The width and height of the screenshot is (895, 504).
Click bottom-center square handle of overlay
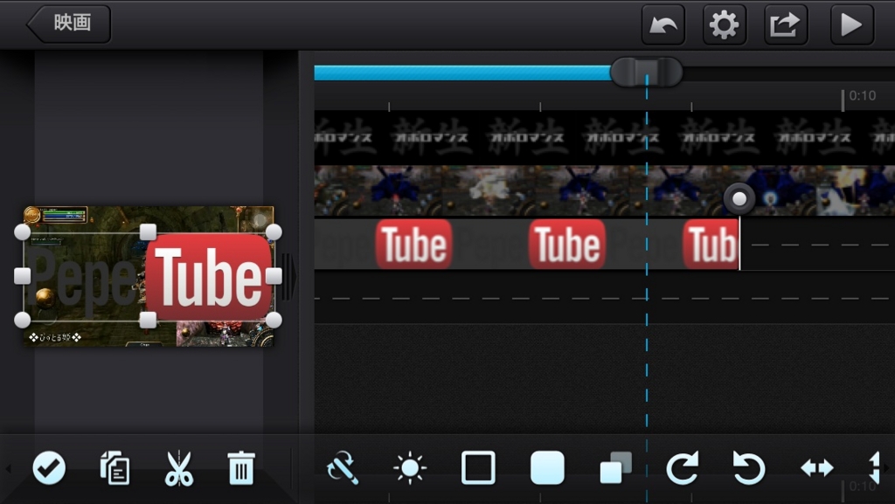pos(148,320)
